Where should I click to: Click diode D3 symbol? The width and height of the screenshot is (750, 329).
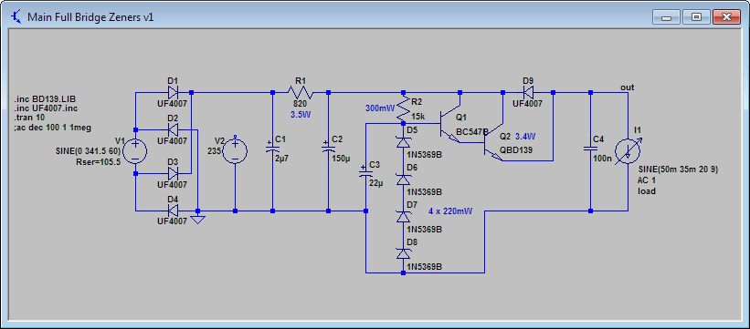[x=173, y=174]
